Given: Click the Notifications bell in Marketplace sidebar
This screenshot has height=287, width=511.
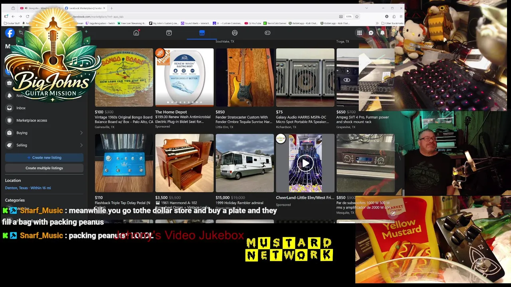Looking at the screenshot, I should pos(10,96).
